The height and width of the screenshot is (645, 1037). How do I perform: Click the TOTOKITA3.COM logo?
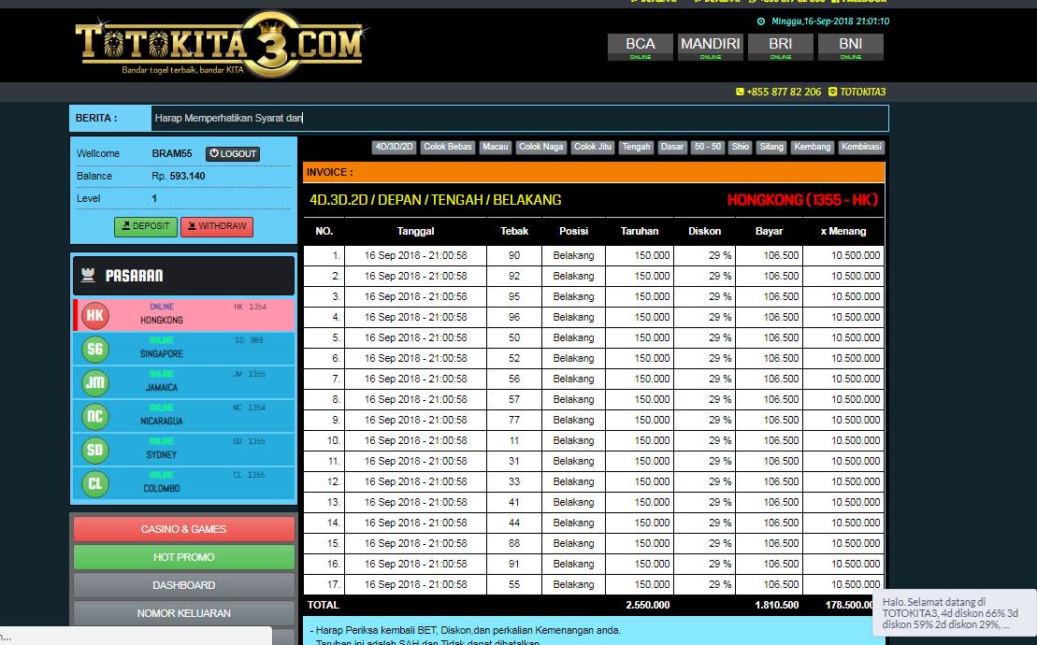coord(219,45)
